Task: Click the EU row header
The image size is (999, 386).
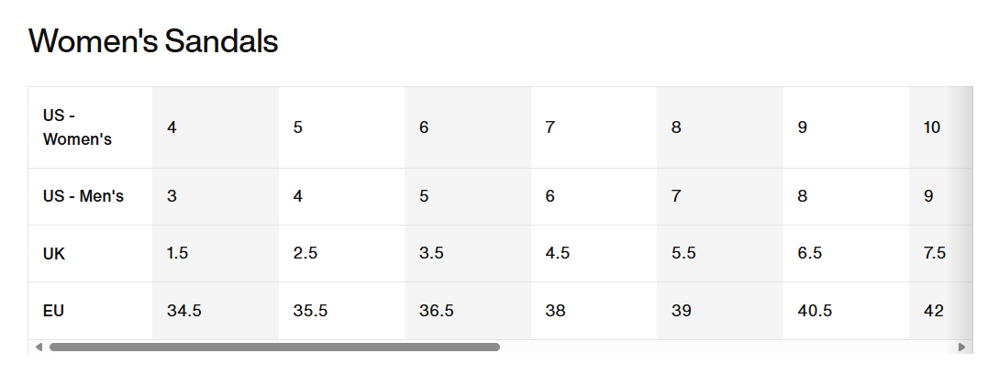Action: (91, 311)
